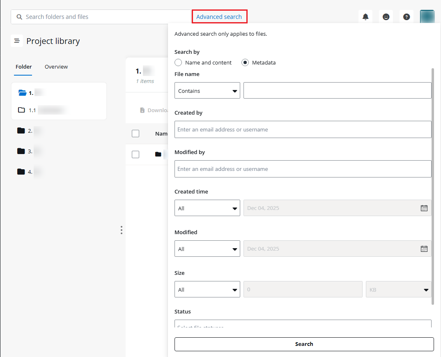Open the notifications bell icon
The image size is (441, 357).
click(x=365, y=17)
